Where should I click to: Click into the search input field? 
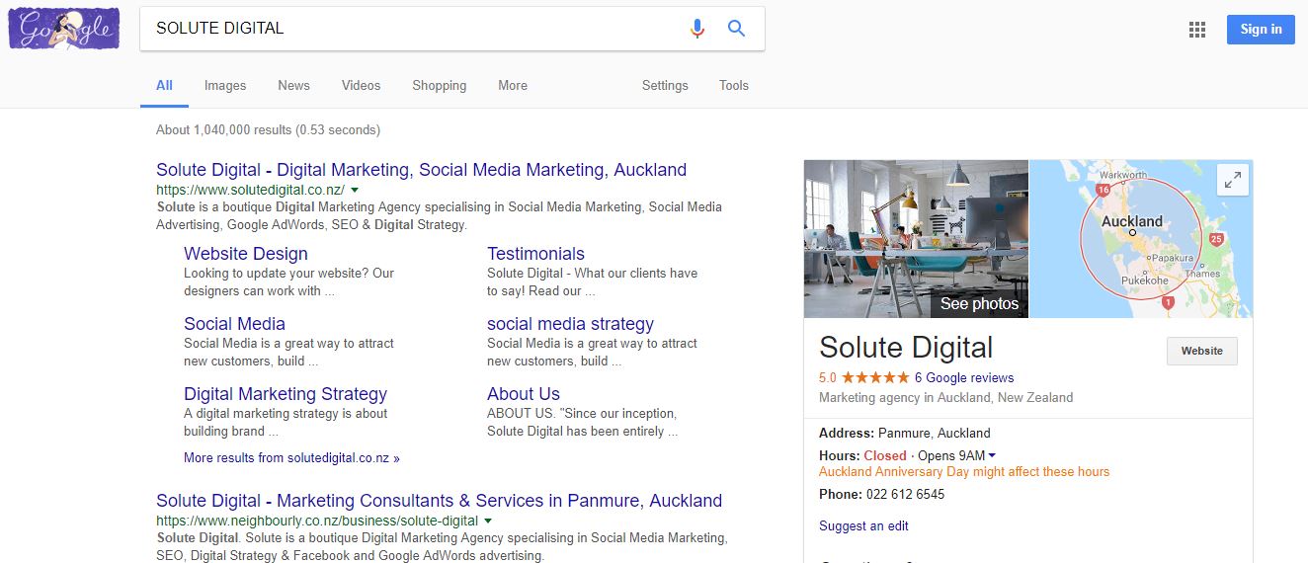click(x=415, y=29)
